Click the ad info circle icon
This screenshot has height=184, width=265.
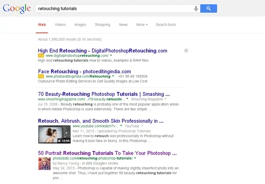(186, 51)
